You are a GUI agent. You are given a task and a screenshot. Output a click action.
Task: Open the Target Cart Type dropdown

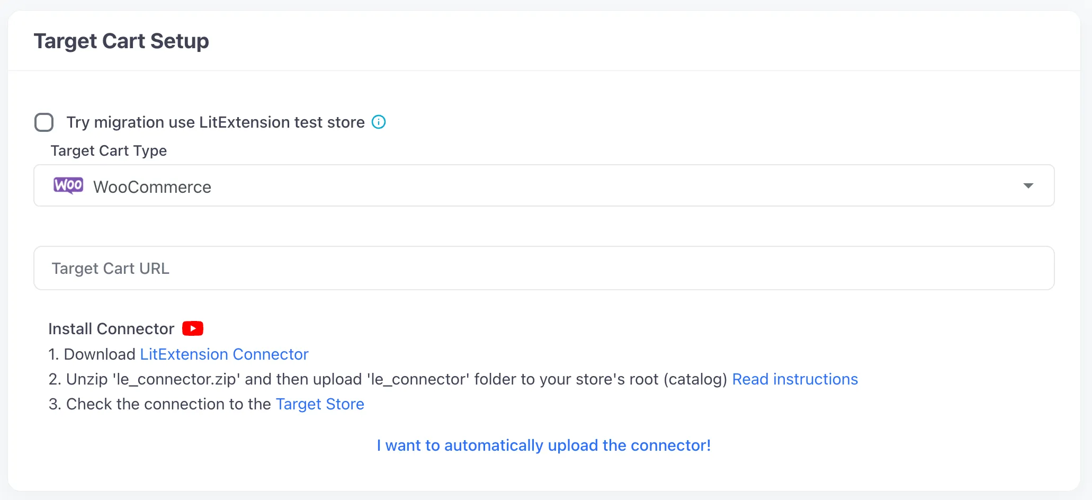point(544,185)
